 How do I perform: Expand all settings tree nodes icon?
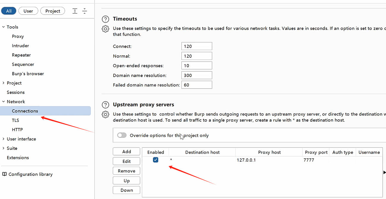point(75,11)
